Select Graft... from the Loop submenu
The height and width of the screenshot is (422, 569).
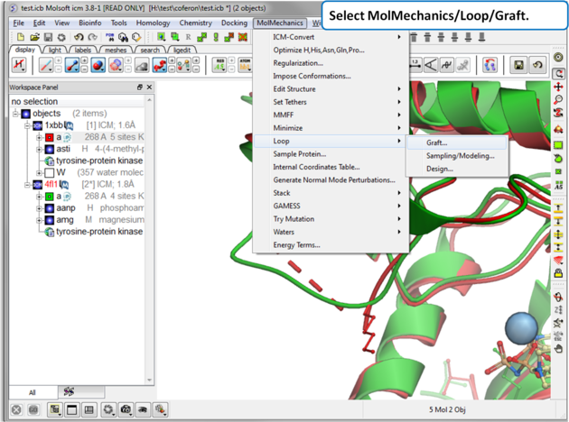pos(437,142)
